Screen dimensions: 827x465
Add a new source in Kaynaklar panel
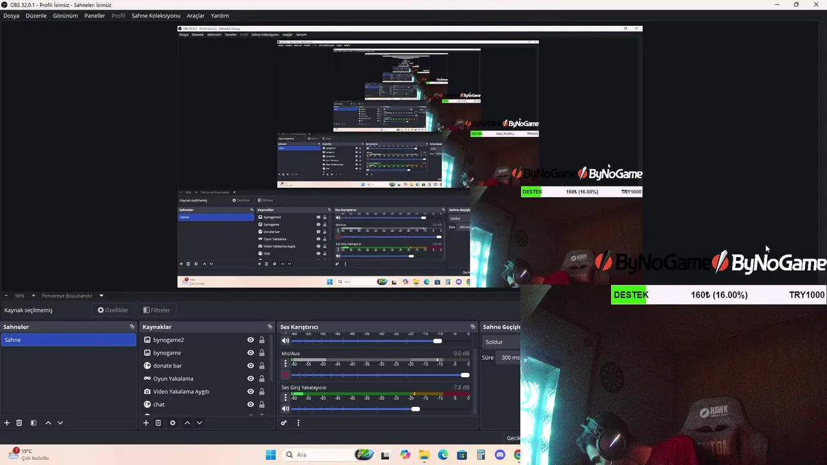146,423
